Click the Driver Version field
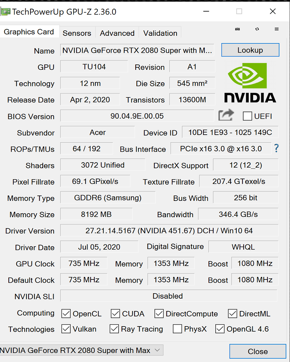Image resolution: width=290 pixels, height=362 pixels. pyautogui.click(x=169, y=230)
